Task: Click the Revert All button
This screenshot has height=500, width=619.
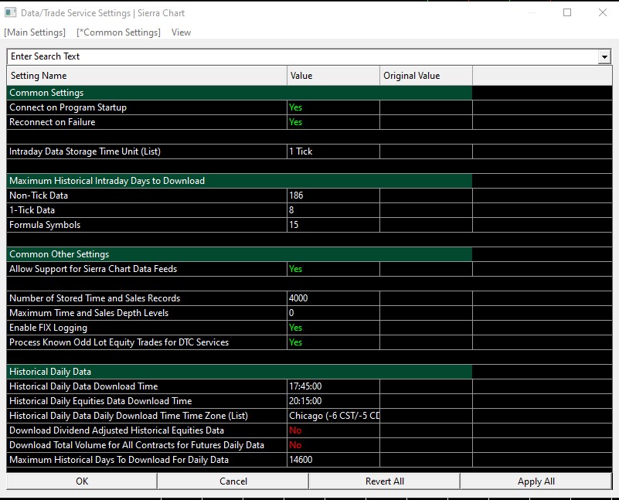Action: [384, 481]
